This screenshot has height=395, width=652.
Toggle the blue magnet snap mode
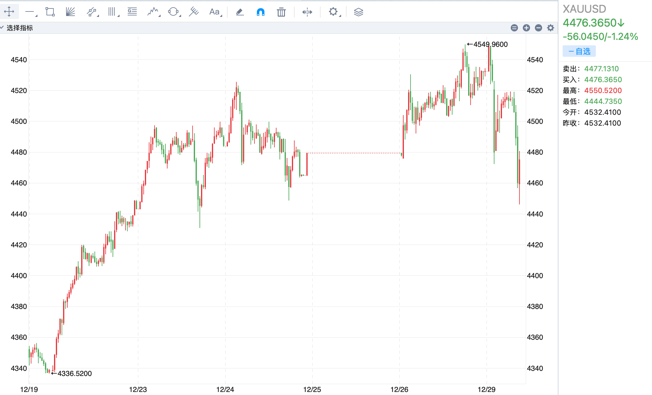260,12
